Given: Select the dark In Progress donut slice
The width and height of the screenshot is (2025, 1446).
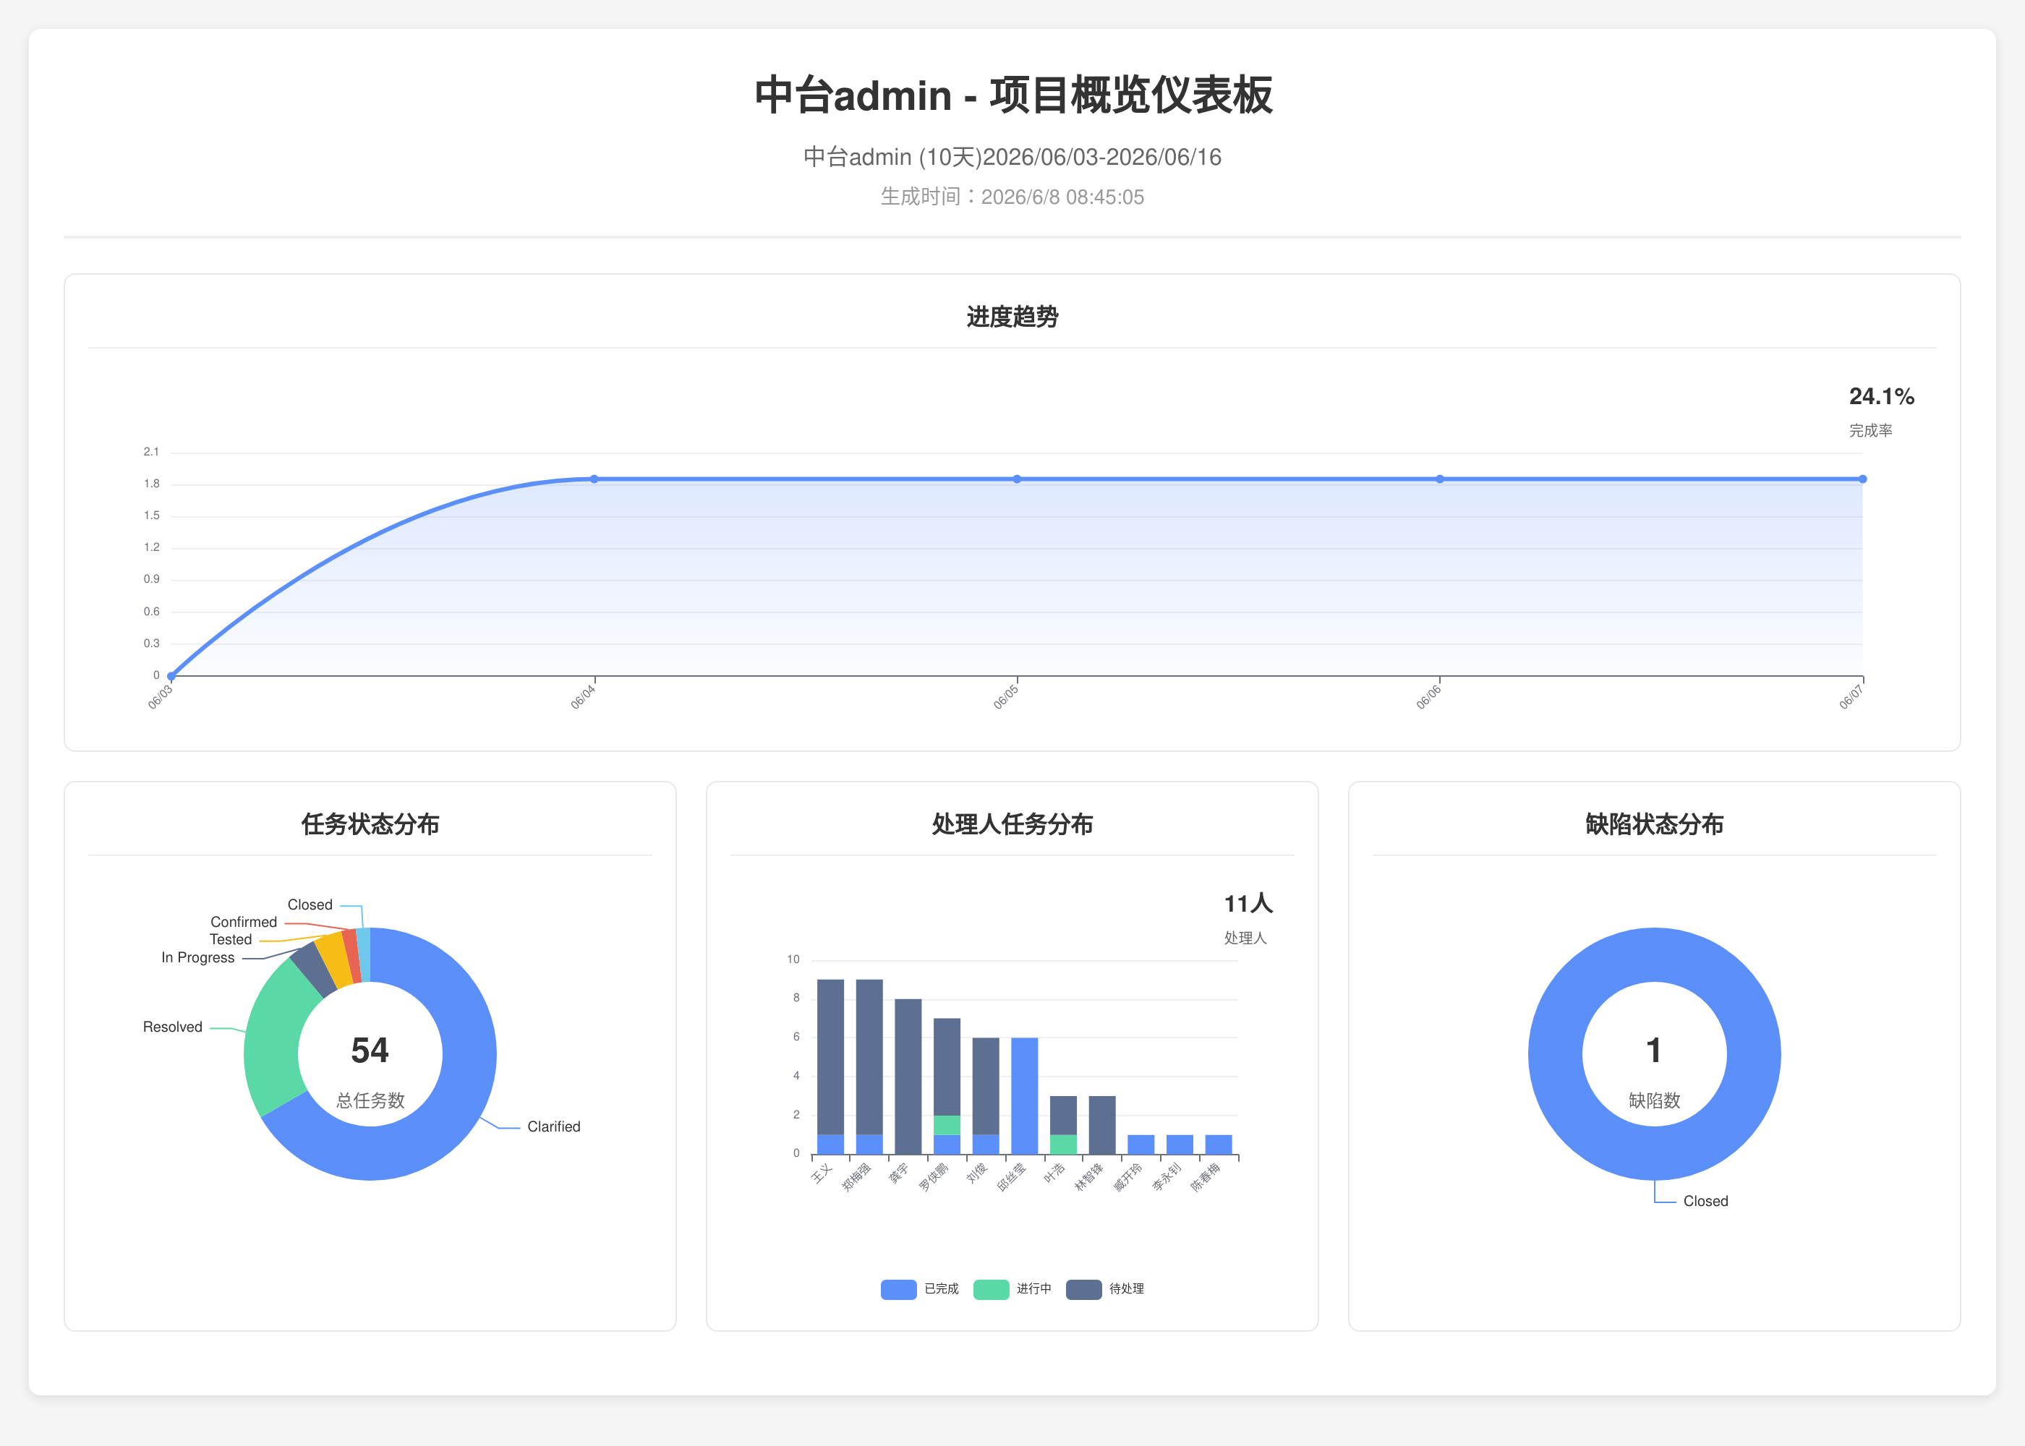Looking at the screenshot, I should pos(313,970).
